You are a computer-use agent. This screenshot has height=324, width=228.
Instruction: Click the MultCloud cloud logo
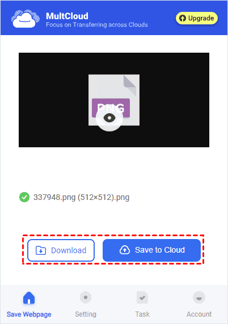(x=26, y=19)
